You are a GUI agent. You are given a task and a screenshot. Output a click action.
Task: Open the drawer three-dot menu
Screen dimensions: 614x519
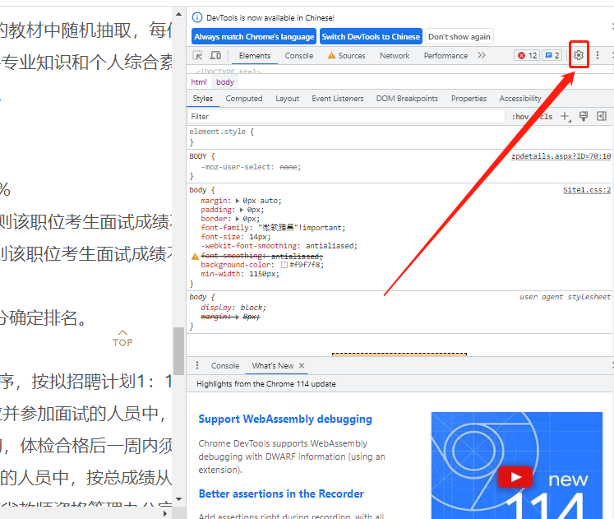coord(197,365)
